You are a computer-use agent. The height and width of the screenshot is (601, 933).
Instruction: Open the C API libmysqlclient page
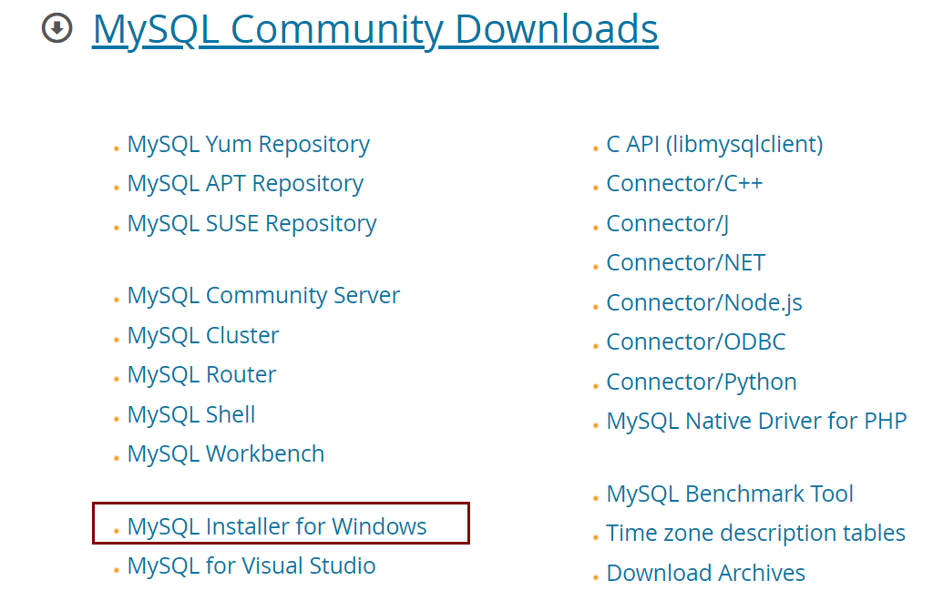714,144
